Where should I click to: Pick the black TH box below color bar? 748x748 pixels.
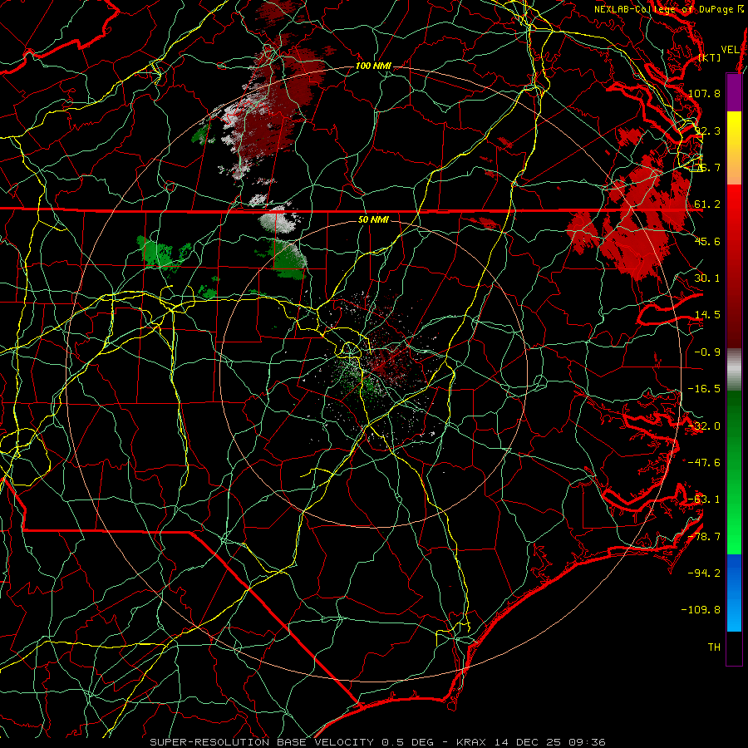734,647
